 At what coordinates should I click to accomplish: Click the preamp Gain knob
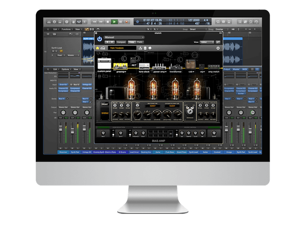click(138, 114)
